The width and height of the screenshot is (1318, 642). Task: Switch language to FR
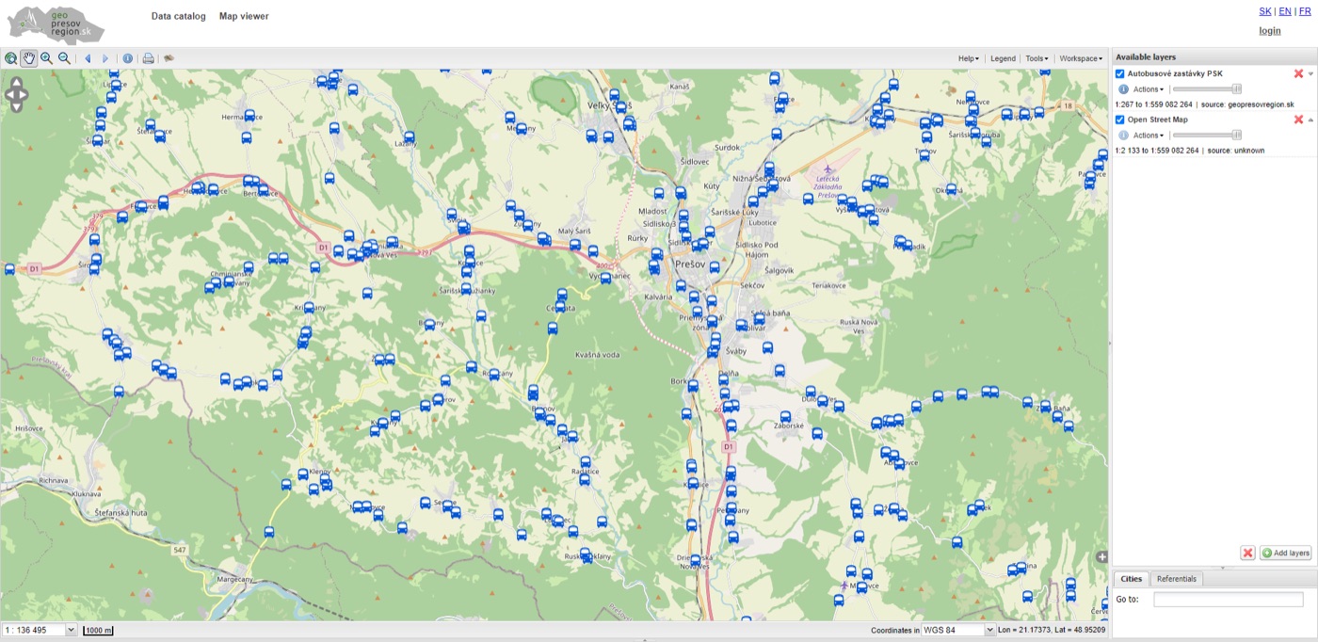(1305, 11)
